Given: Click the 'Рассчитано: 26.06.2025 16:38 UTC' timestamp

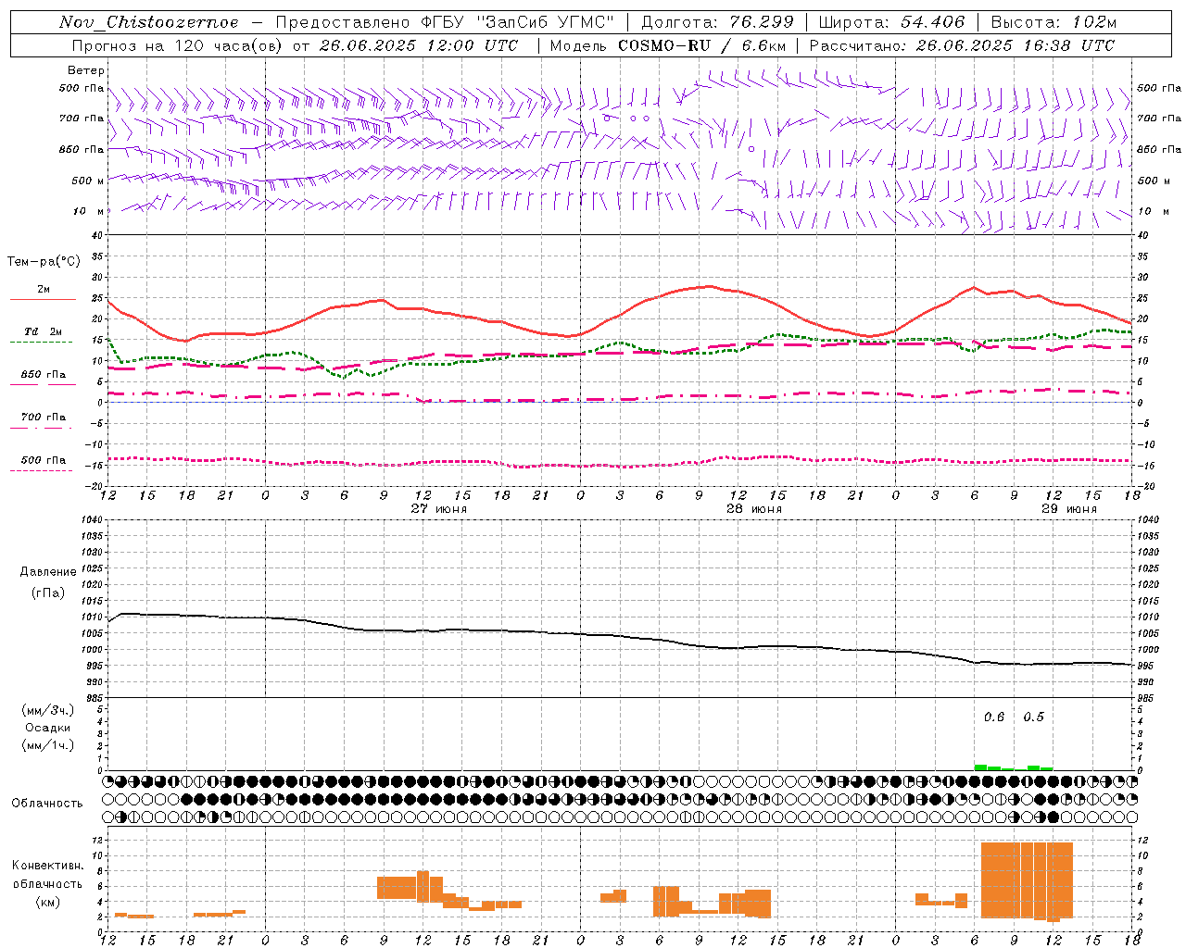Looking at the screenshot, I should [962, 45].
